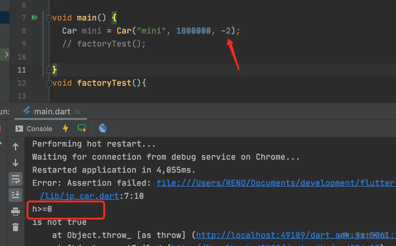Viewport: 396px width, 246px height.
Task: Click "Restarted application in 4,055ms." line
Action: [x=114, y=170]
